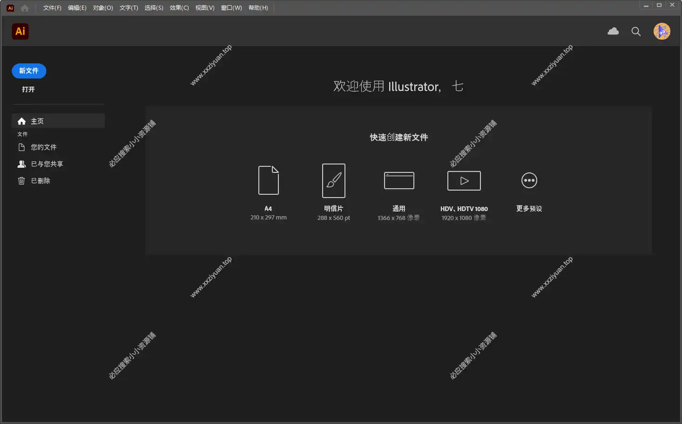Screen dimensions: 682x424
Task: Open the 文件(F) menu
Action: click(52, 8)
